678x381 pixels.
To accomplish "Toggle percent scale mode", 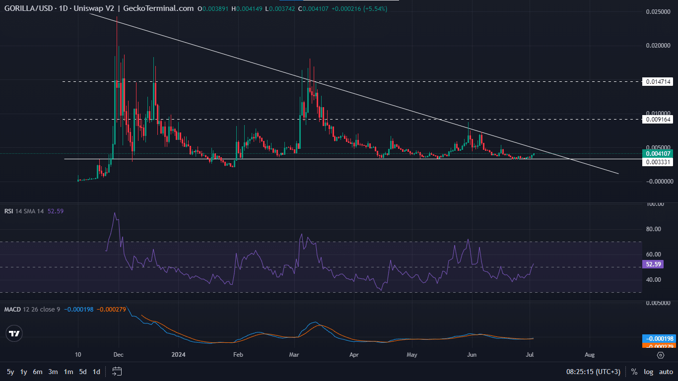I will [634, 372].
